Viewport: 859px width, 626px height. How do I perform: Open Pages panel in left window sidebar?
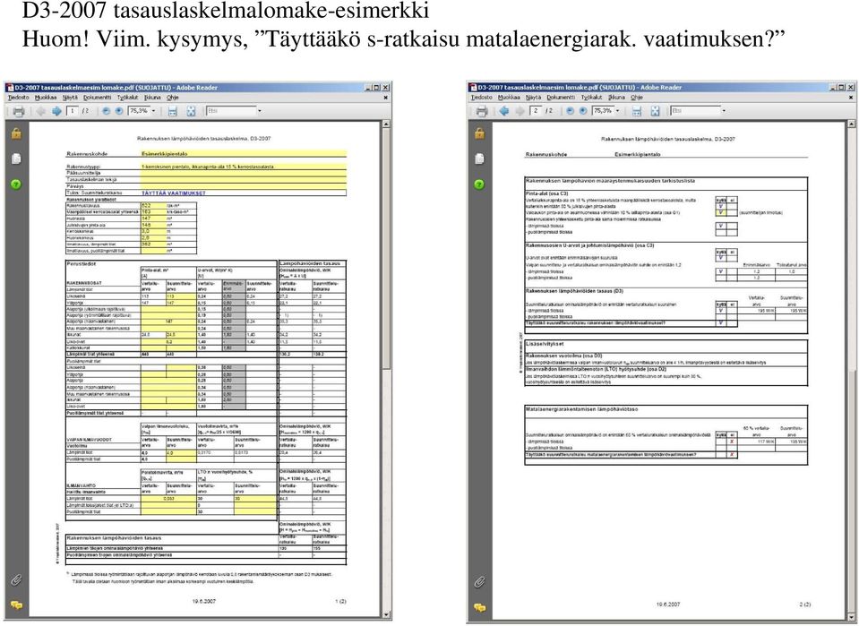coord(16,159)
